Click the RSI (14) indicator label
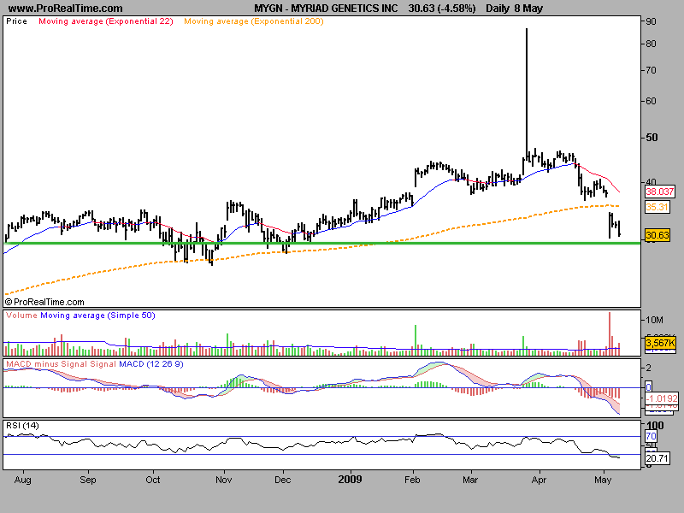The image size is (684, 513). (22, 425)
